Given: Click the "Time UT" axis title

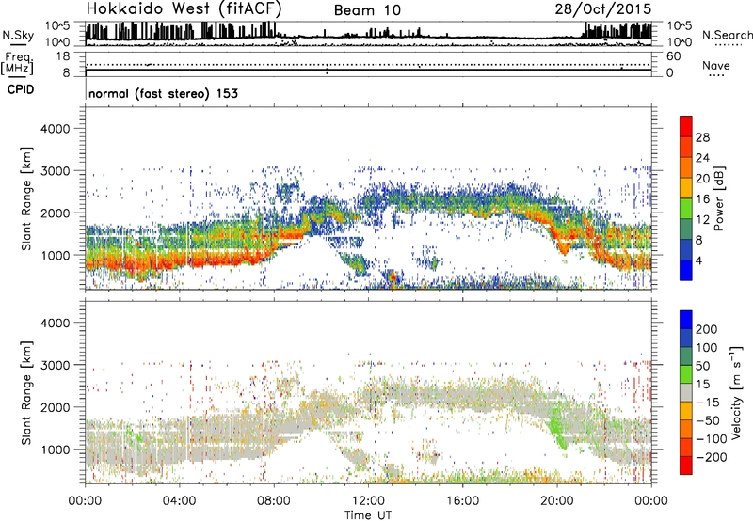Looking at the screenshot, I should 368,514.
